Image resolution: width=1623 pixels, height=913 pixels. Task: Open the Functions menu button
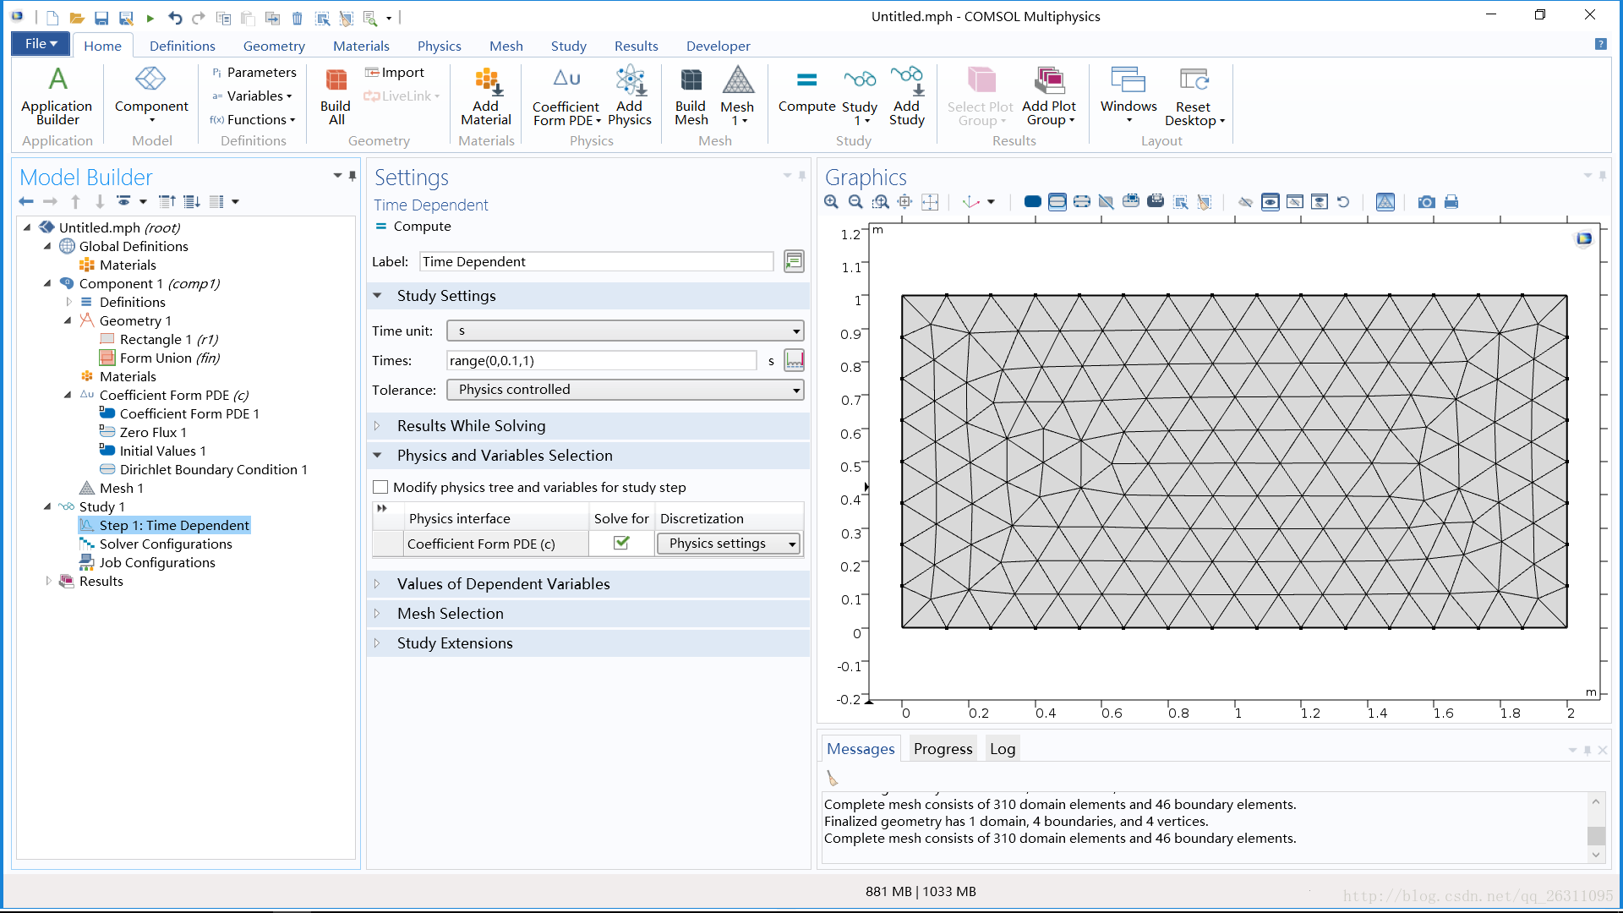point(253,120)
